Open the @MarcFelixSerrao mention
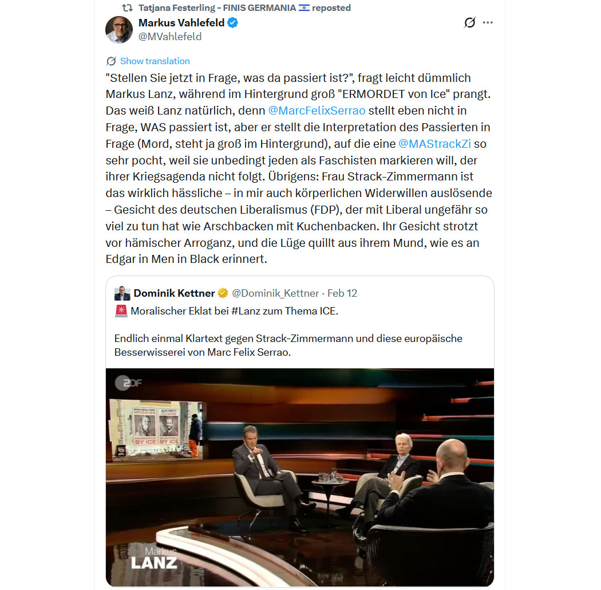The image size is (601, 590). [317, 111]
